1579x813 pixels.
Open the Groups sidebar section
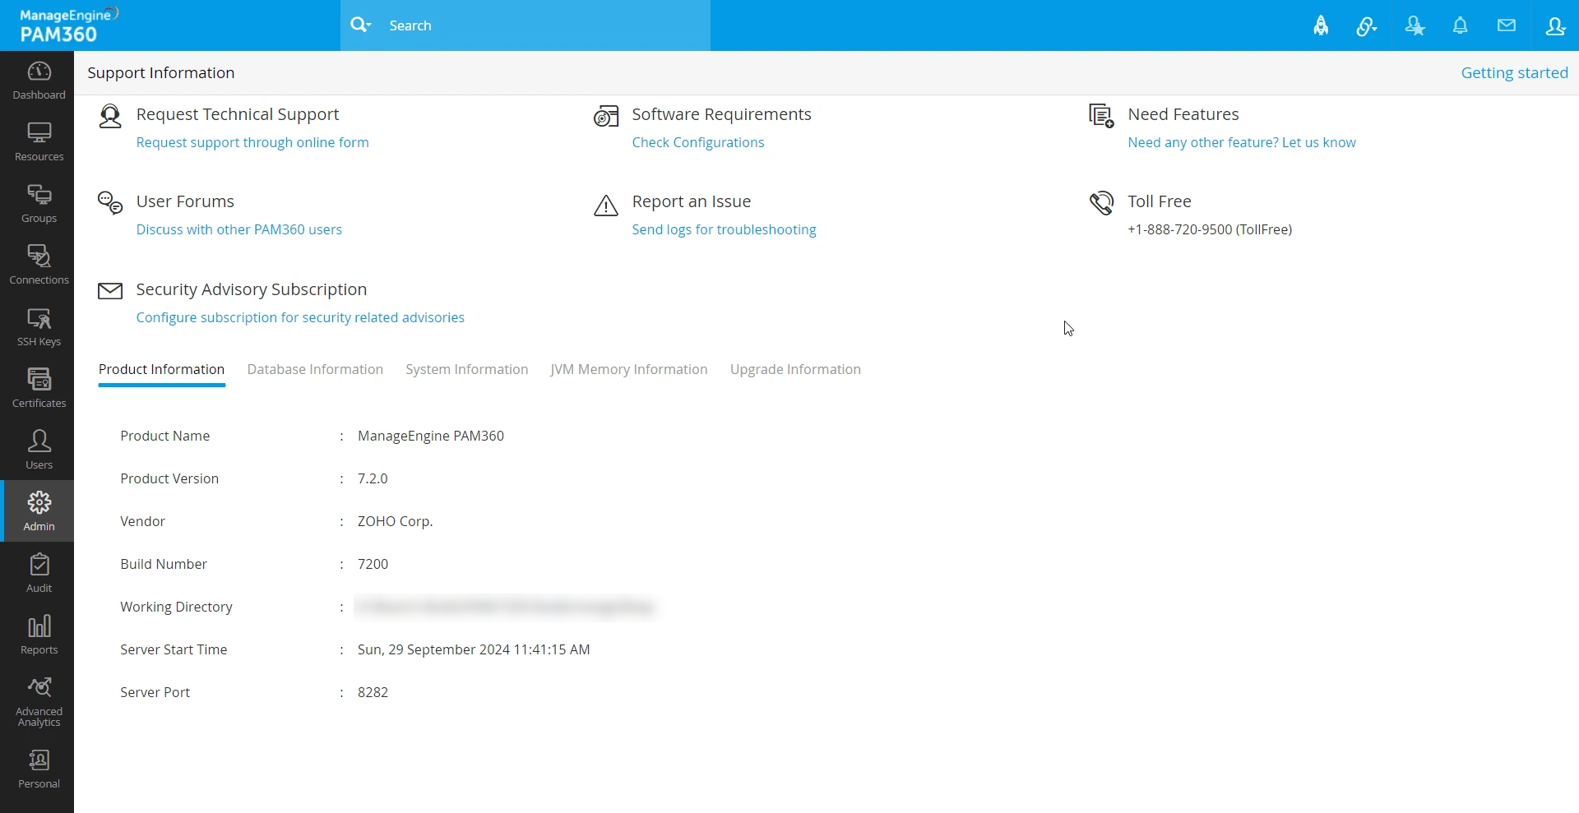(x=39, y=204)
